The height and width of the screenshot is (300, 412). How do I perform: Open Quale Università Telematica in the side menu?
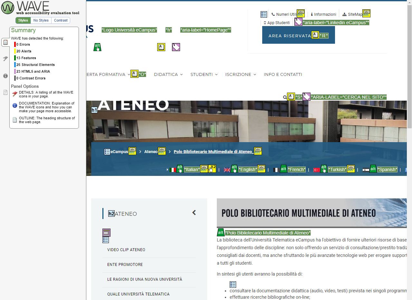139,294
